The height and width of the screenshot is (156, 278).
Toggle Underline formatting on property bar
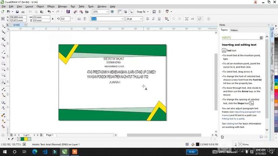coord(159,19)
